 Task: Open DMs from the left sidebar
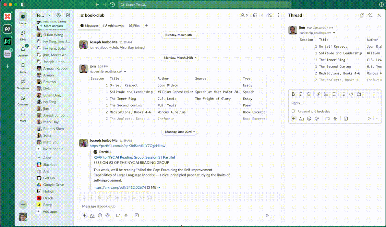23,34
